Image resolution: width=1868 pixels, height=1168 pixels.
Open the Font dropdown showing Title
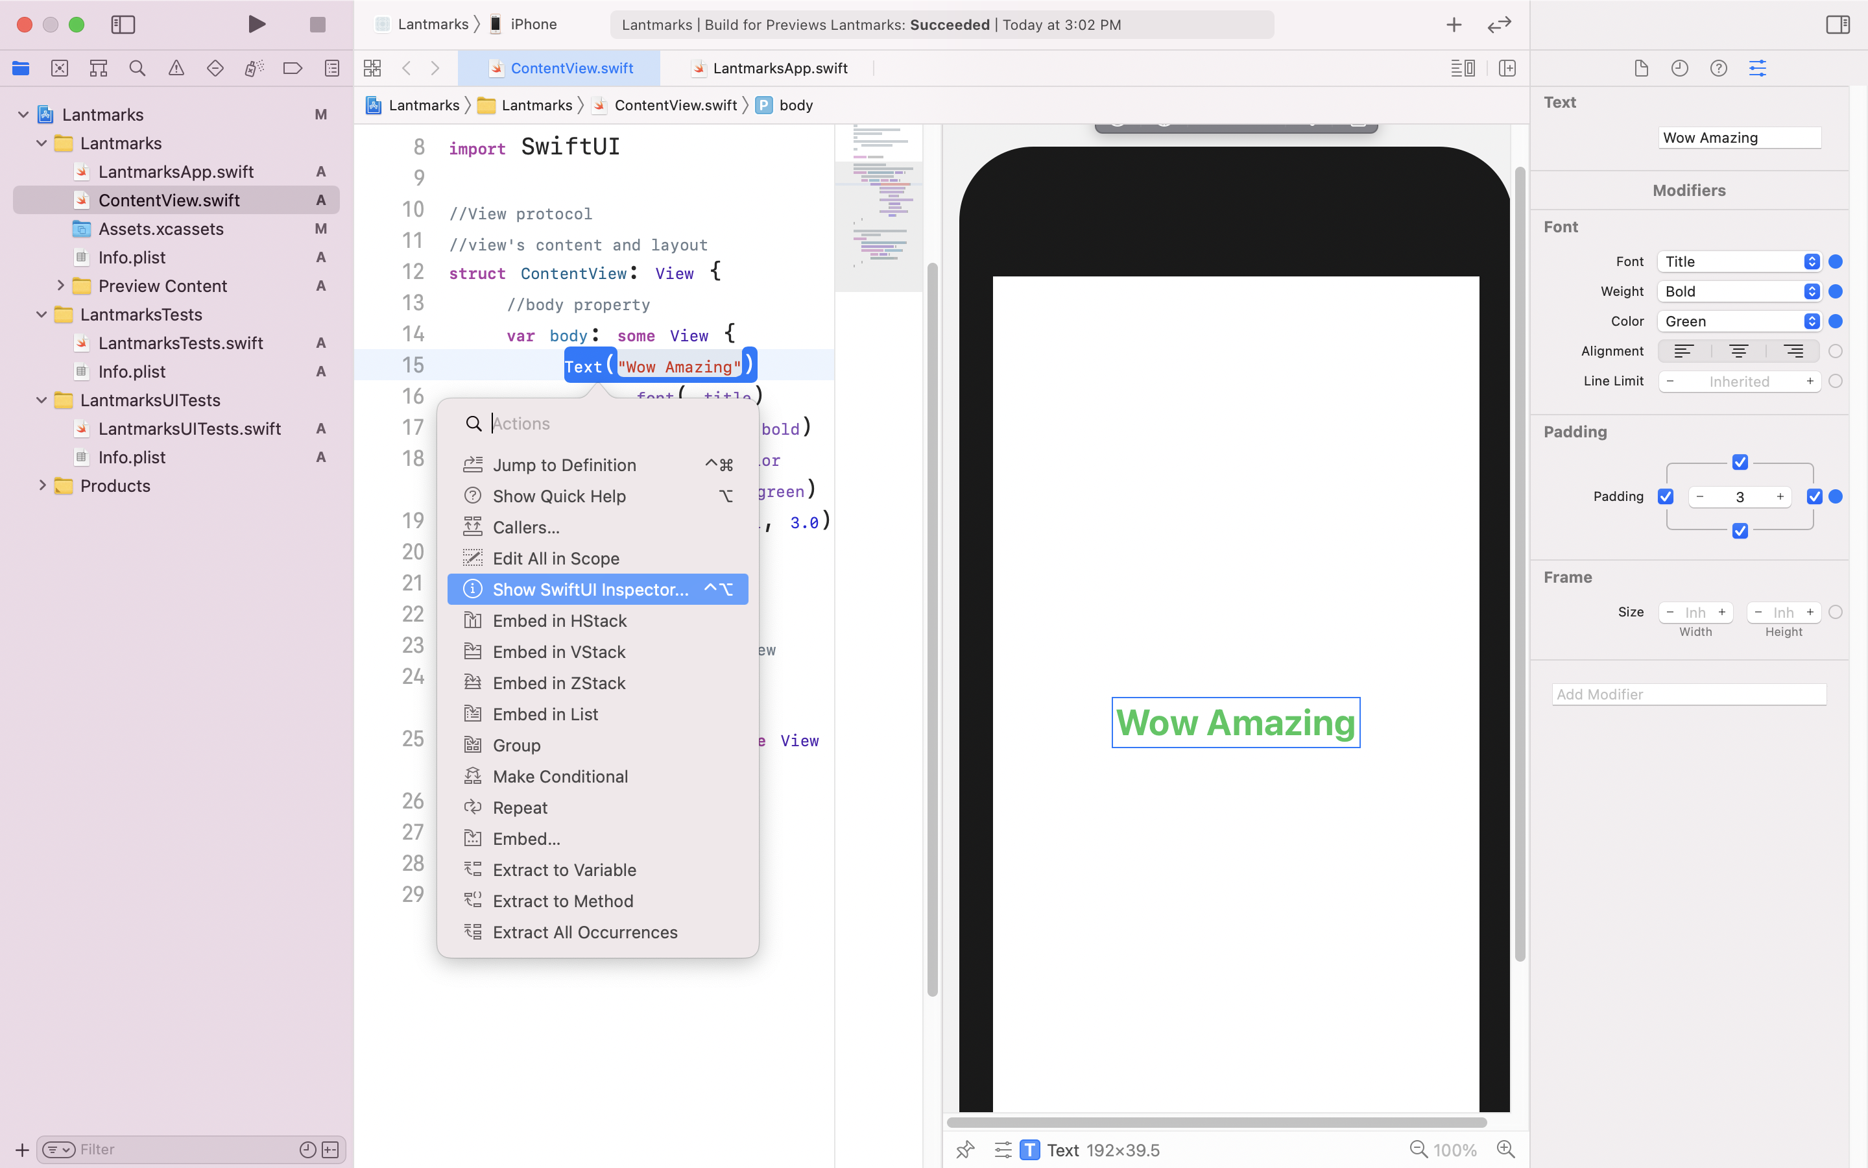click(1739, 262)
